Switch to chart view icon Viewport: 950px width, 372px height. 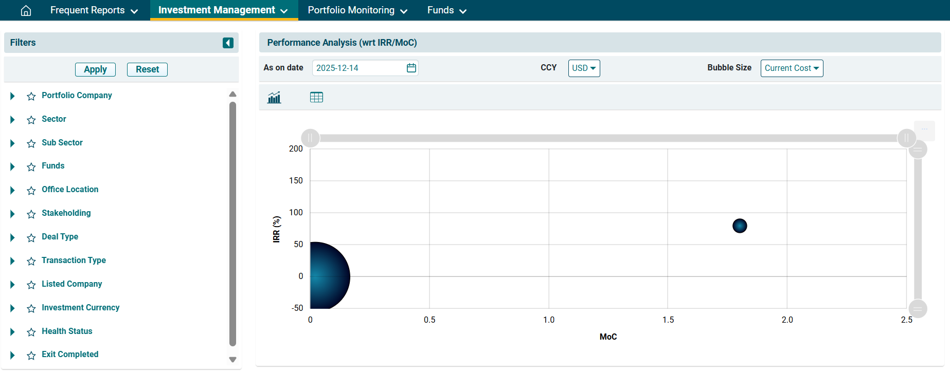point(274,97)
